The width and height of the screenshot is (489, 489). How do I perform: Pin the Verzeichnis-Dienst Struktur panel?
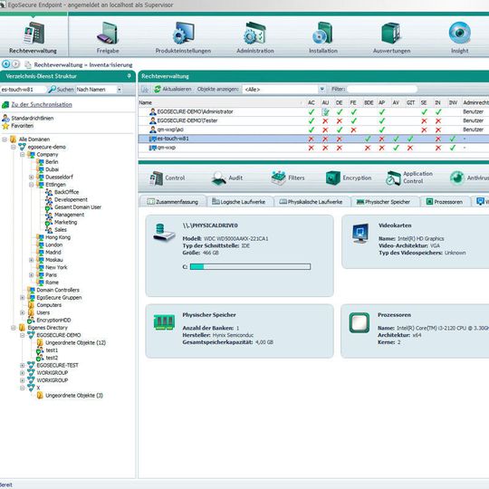click(x=129, y=76)
